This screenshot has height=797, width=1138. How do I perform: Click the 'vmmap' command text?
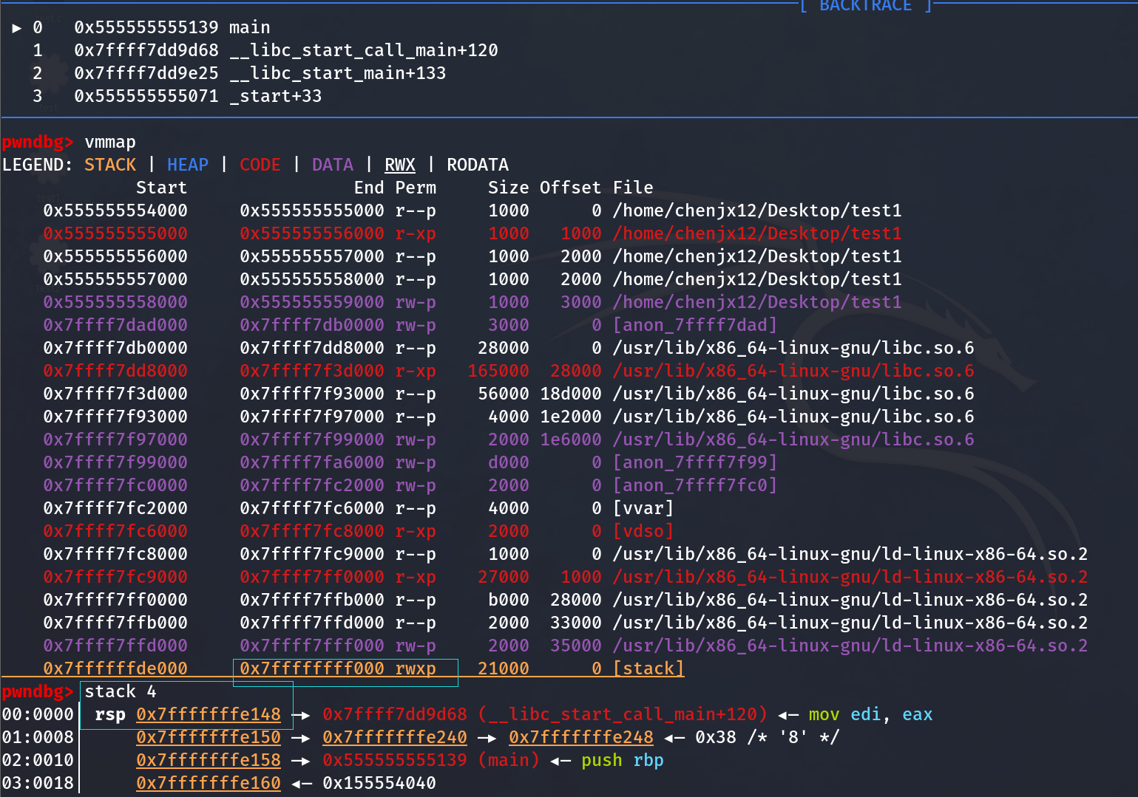point(110,142)
